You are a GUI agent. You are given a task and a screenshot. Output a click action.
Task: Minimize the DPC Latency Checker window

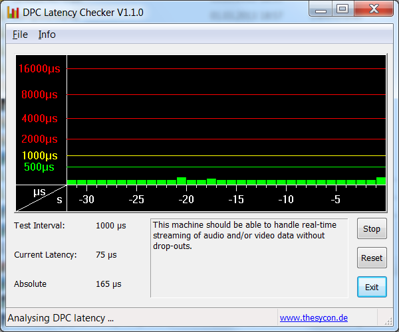click(x=321, y=9)
